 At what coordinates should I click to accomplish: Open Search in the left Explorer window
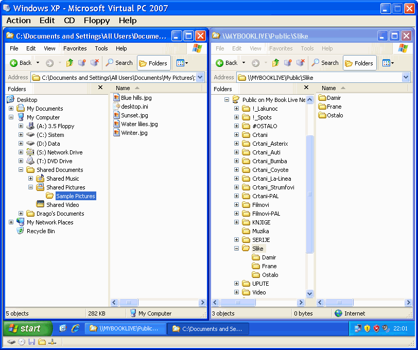point(119,63)
